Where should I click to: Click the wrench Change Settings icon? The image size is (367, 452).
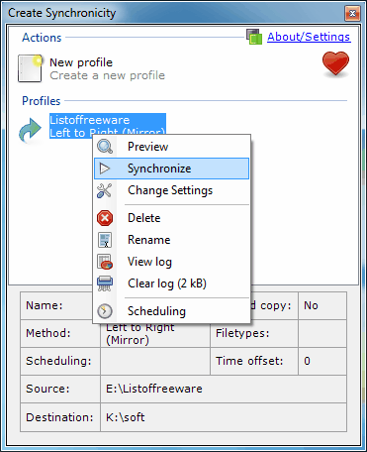(x=105, y=190)
